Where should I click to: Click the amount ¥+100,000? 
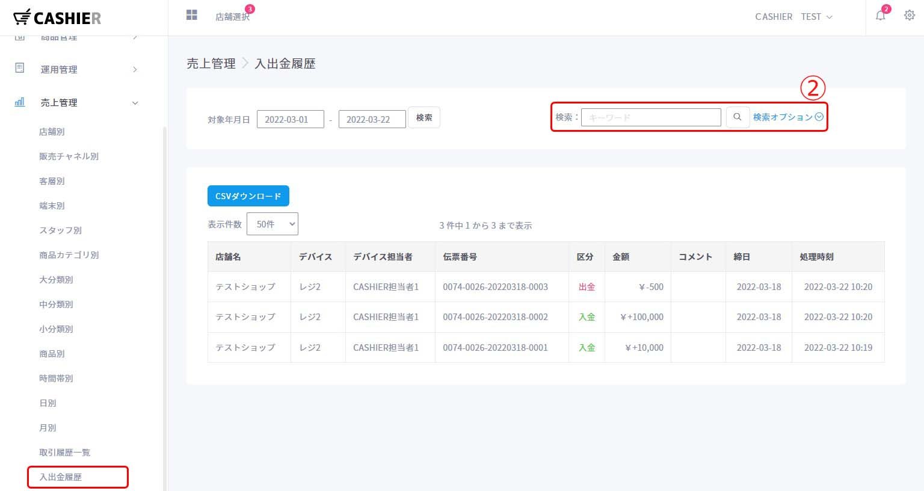click(x=642, y=317)
